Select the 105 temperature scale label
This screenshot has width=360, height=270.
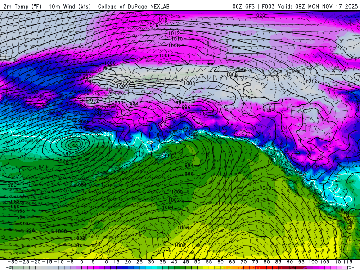pyautogui.click(x=324, y=262)
